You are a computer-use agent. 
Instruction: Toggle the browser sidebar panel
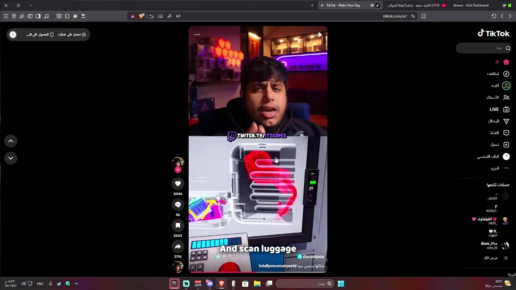(x=38, y=16)
